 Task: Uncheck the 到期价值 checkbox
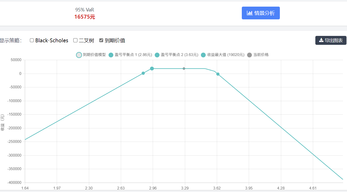(x=101, y=40)
